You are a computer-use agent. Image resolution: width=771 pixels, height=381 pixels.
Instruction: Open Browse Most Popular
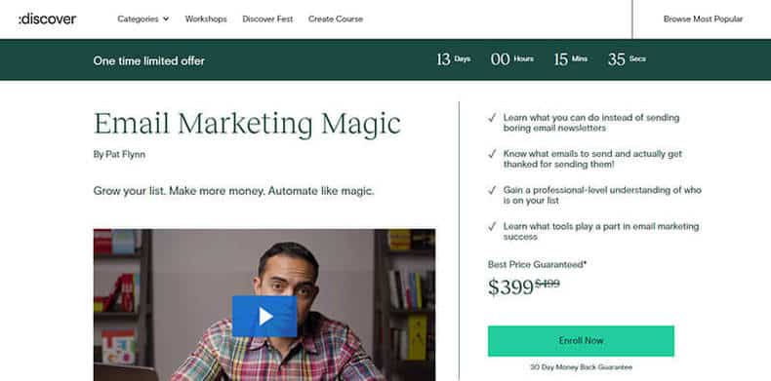coord(703,19)
